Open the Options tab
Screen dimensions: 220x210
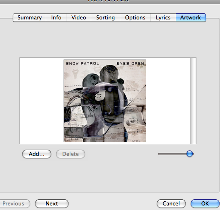135,18
